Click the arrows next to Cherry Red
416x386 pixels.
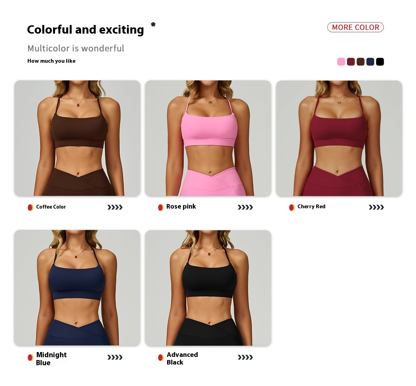(x=376, y=207)
